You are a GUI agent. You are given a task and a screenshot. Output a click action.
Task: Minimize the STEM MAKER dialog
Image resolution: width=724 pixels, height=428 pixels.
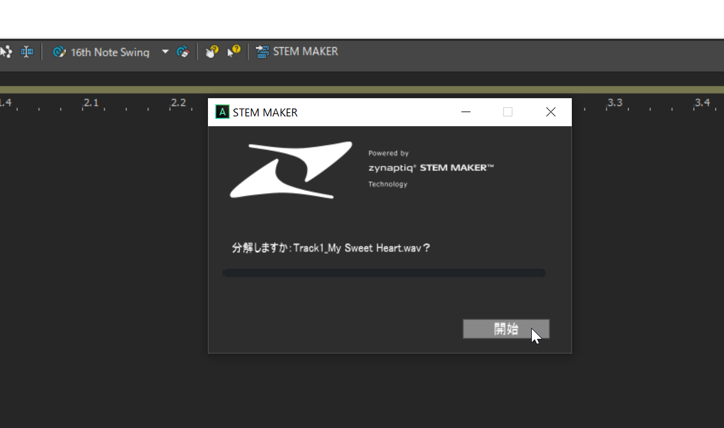click(x=466, y=112)
